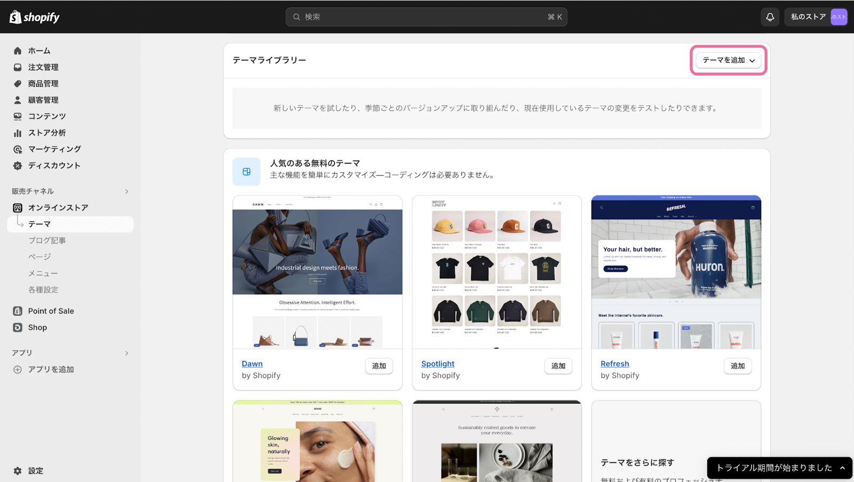The image size is (854, 482).
Task: Open 商品管理 in sidebar
Action: tap(43, 84)
